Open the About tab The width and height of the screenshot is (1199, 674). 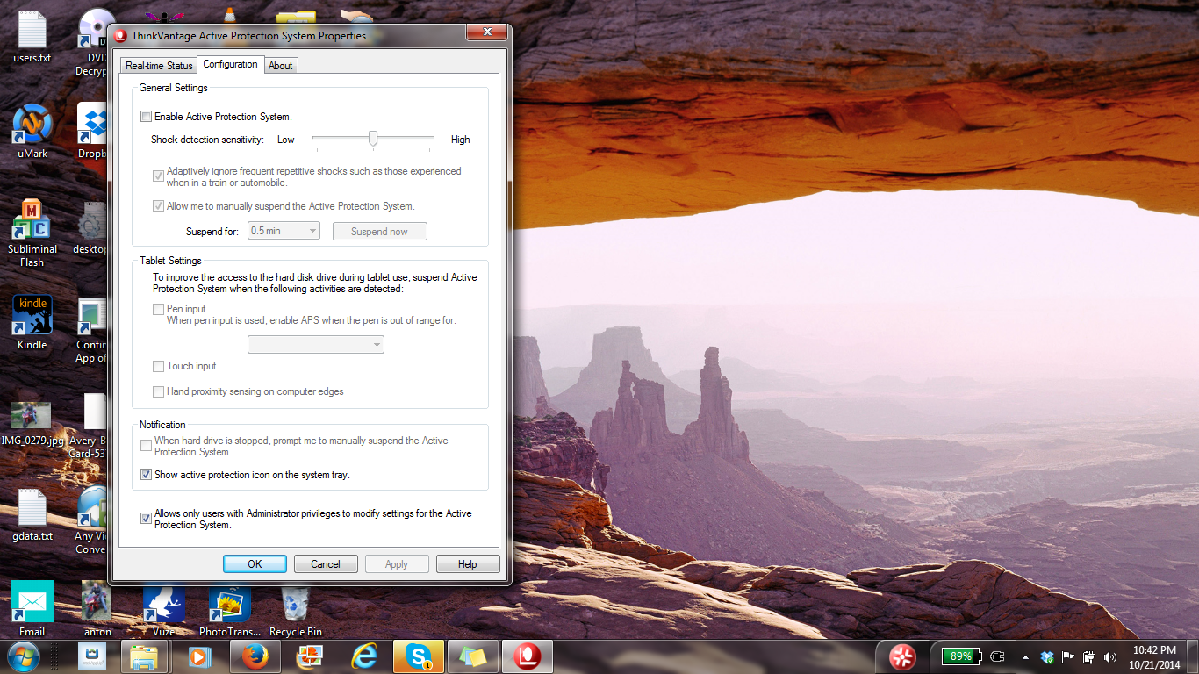[280, 65]
